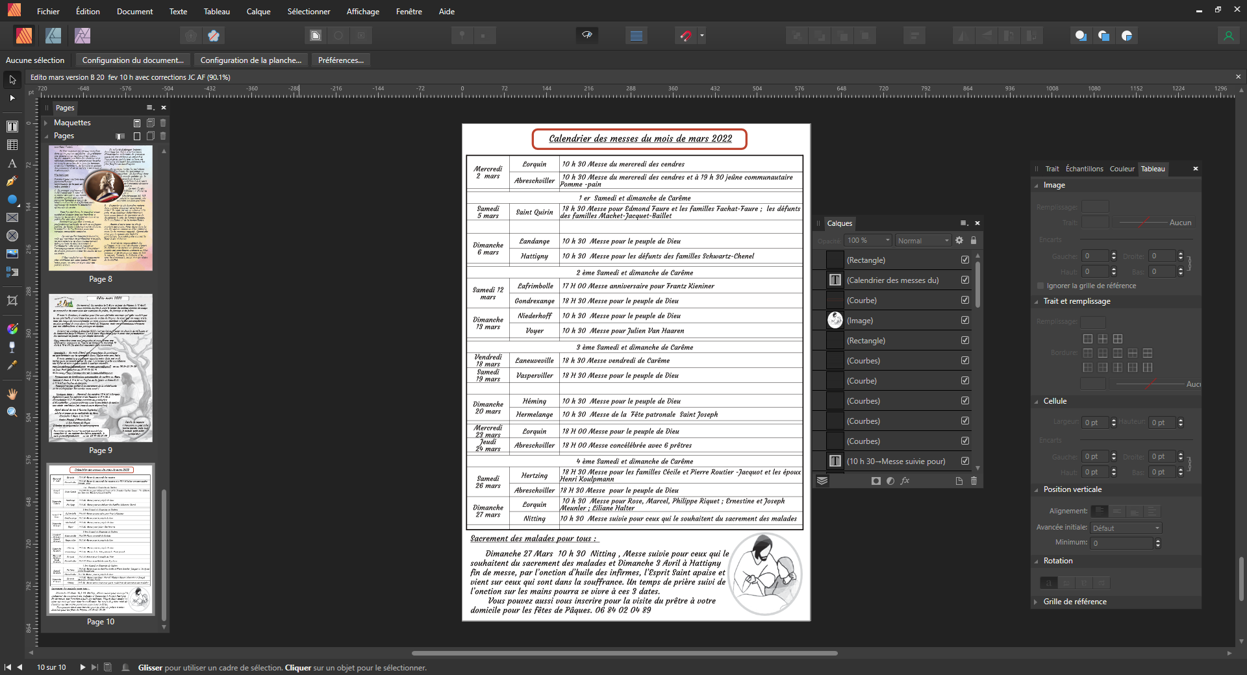Expand the Maquettes section
This screenshot has width=1247, height=675.
(46, 123)
